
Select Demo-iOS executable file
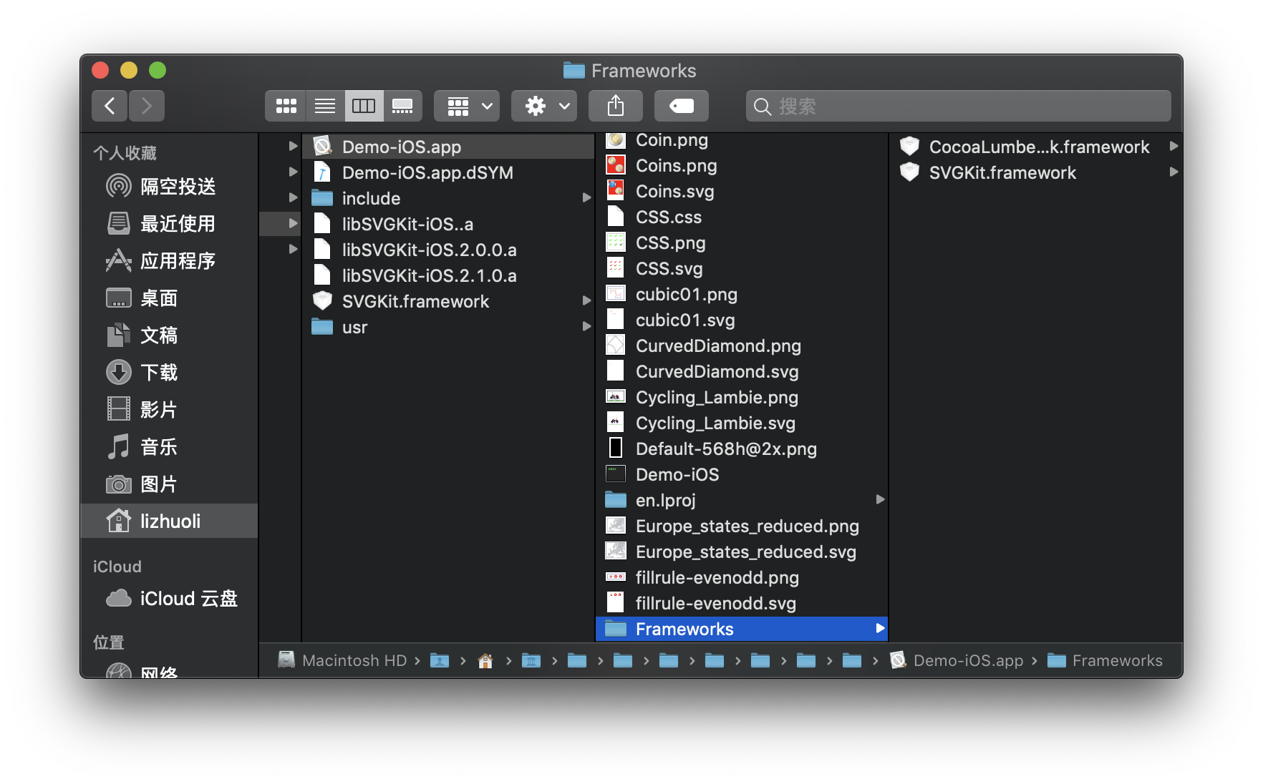pyautogui.click(x=742, y=474)
